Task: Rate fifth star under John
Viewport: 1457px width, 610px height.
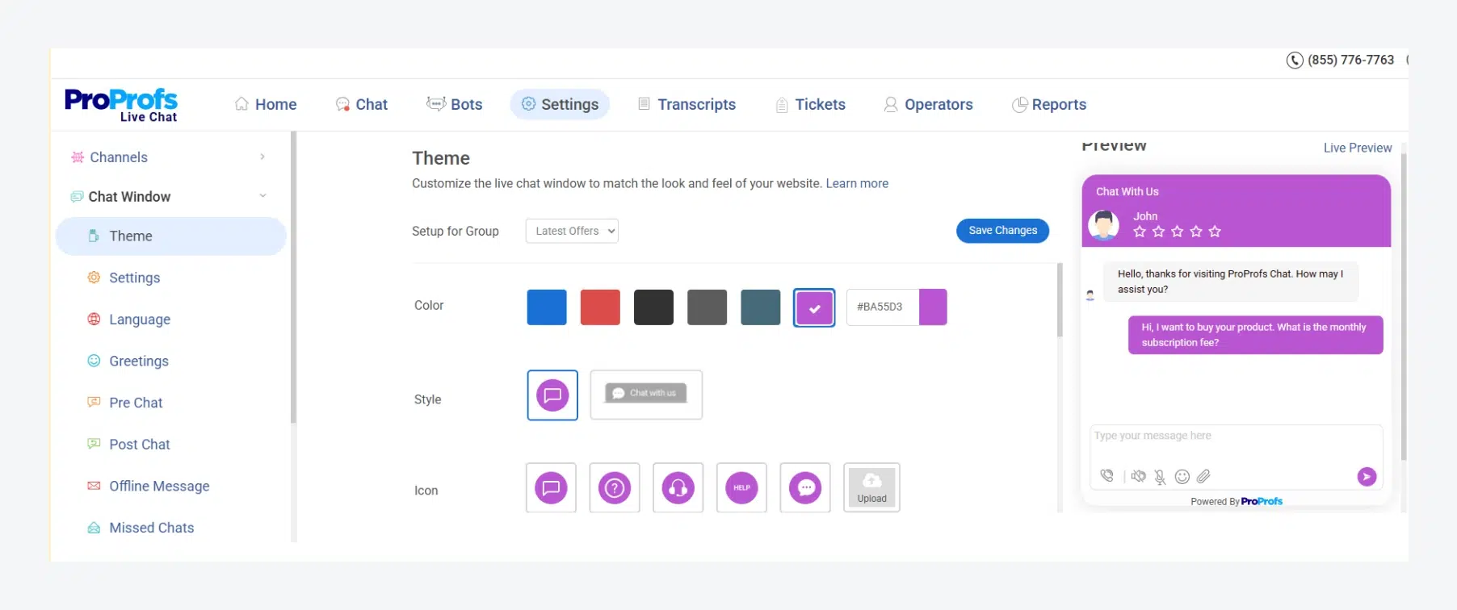Action: tap(1215, 232)
